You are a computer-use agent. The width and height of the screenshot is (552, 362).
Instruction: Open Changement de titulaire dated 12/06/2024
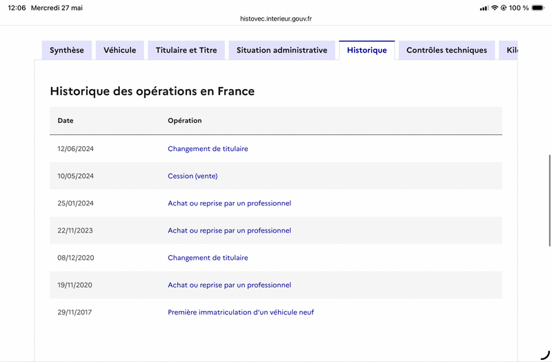pyautogui.click(x=208, y=149)
